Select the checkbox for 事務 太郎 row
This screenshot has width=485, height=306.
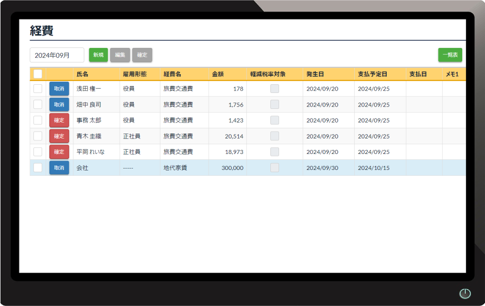click(38, 121)
